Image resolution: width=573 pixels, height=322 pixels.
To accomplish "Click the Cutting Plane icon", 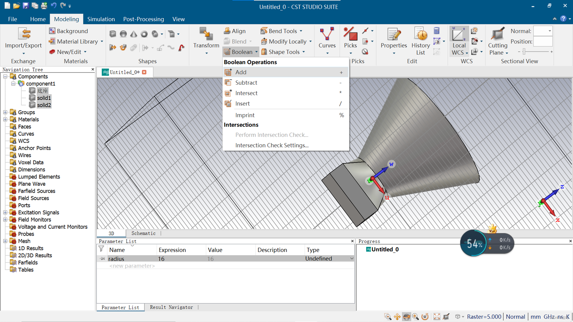I will (498, 34).
